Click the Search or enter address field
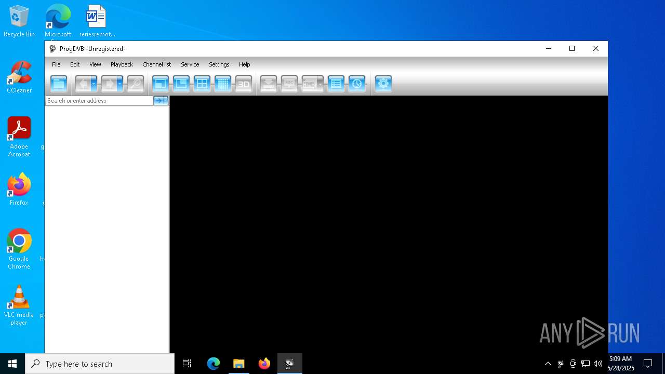 pos(99,101)
